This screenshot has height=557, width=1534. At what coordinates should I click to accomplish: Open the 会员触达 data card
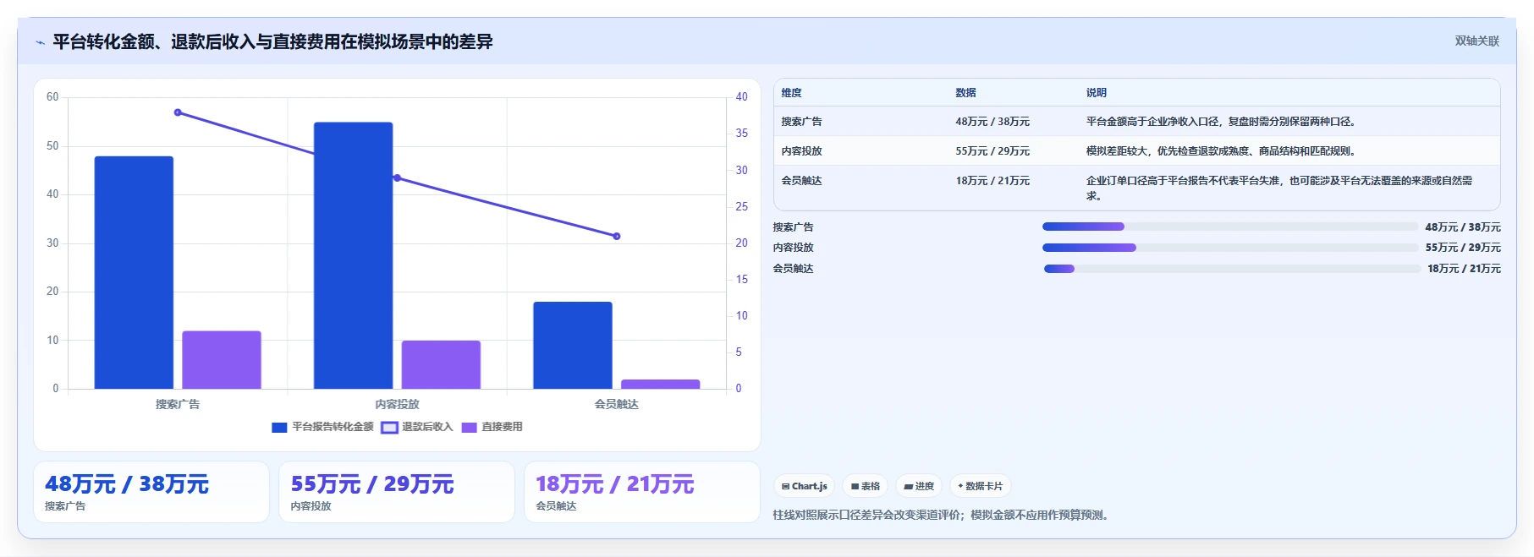coord(642,492)
